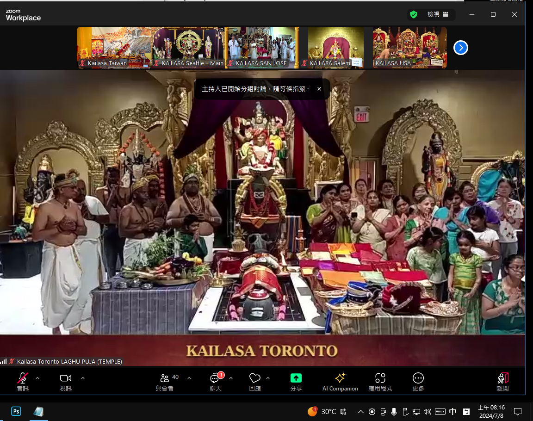
Task: Expand the video options chevron
Action: [x=83, y=378]
